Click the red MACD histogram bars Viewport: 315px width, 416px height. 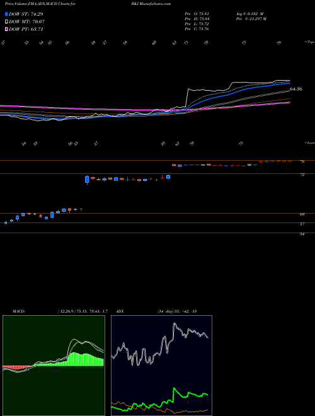click(16, 367)
